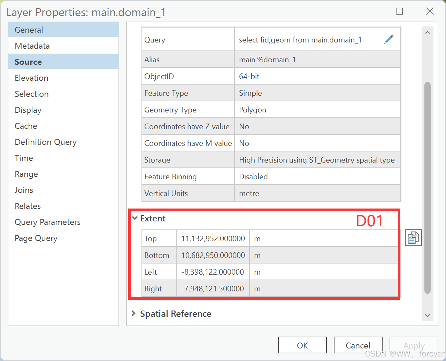Image resolution: width=446 pixels, height=361 pixels.
Task: Open the Relates tab
Action: tap(63, 206)
